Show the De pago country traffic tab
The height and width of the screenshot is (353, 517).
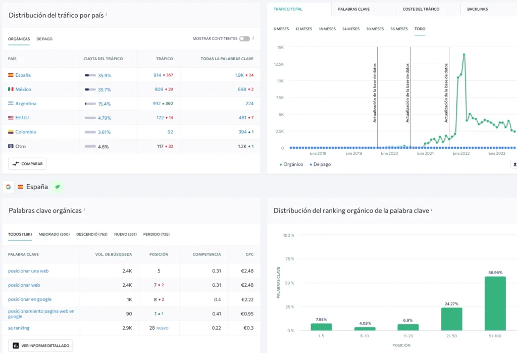pyautogui.click(x=44, y=39)
